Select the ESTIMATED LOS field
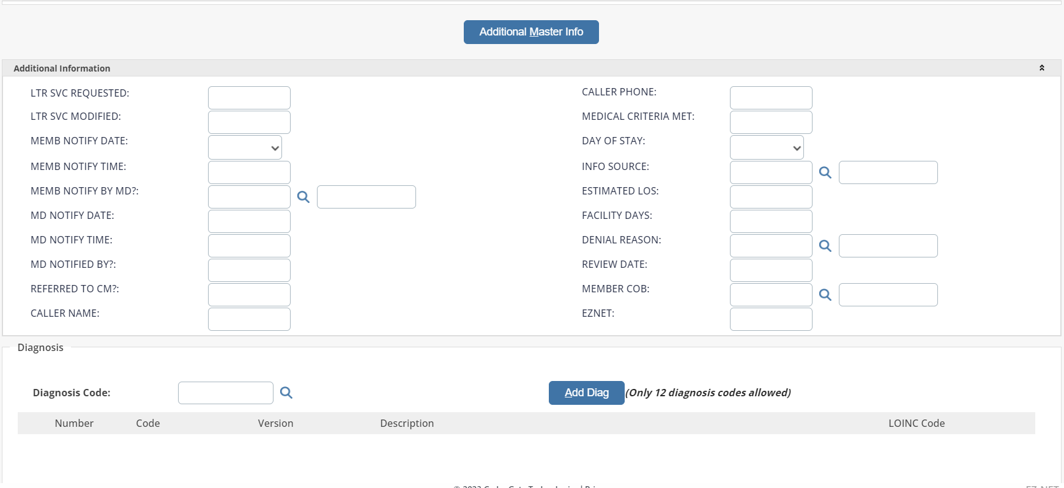The height and width of the screenshot is (488, 1064). (x=771, y=197)
